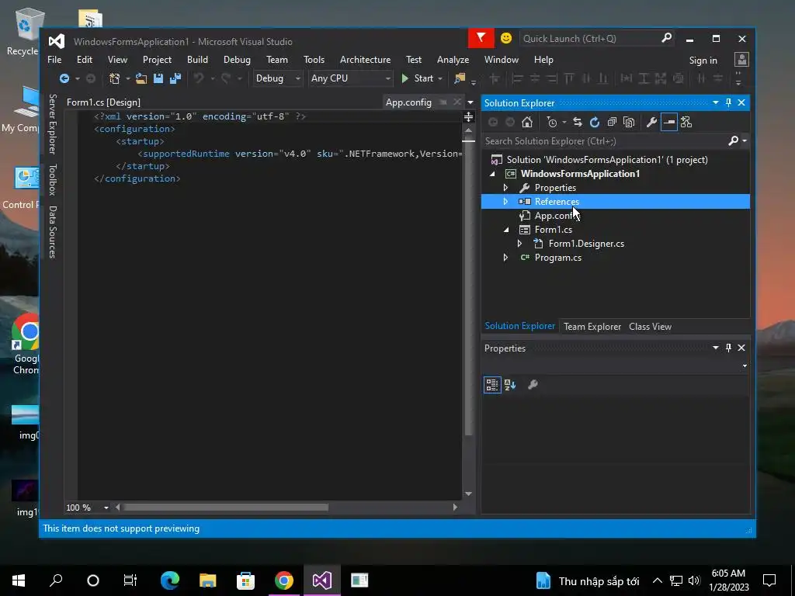
Task: Click the Refresh icon in Solution Explorer
Action: 595,122
